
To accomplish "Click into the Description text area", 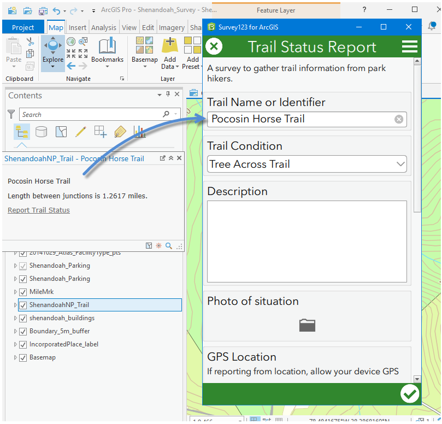I will pyautogui.click(x=307, y=242).
